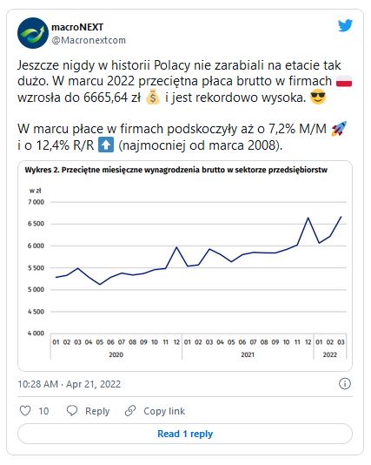Open the tweet info circle icon

click(345, 384)
